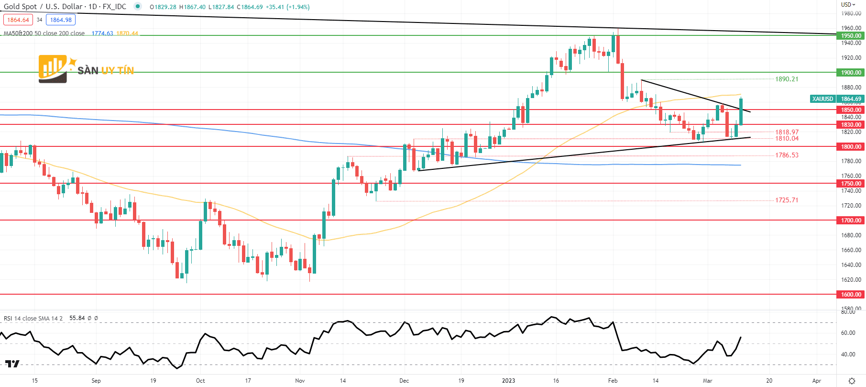Click the red level annotation 1725.71

point(787,200)
